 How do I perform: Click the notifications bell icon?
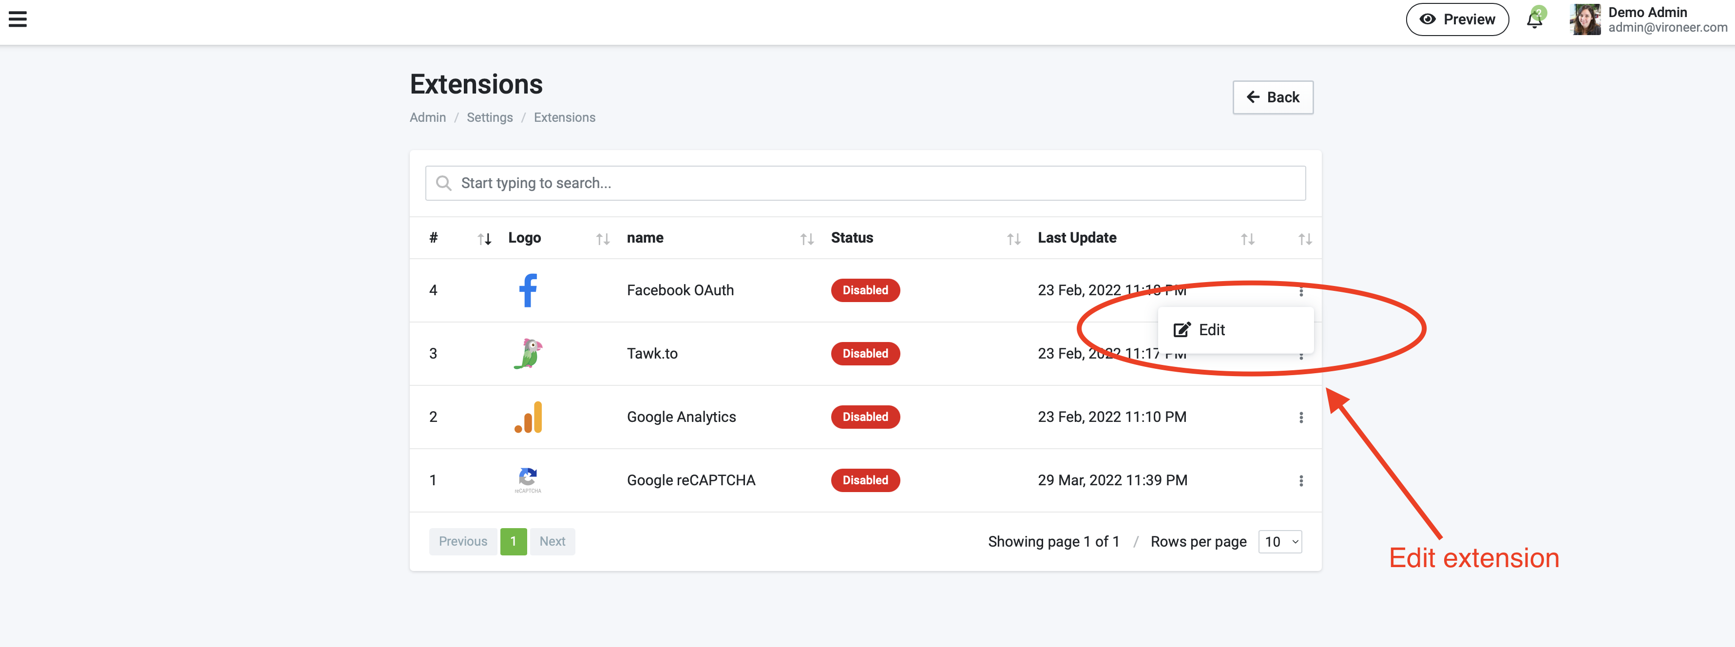tap(1534, 19)
